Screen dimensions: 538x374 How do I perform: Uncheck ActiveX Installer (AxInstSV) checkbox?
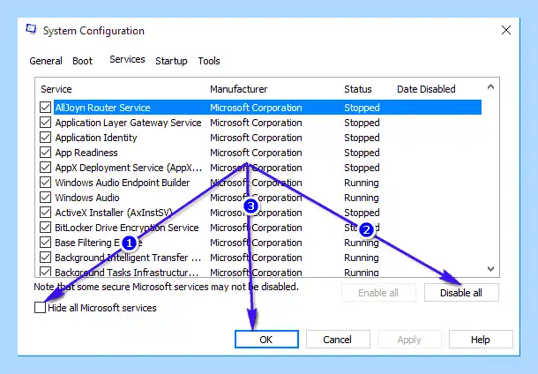click(45, 213)
